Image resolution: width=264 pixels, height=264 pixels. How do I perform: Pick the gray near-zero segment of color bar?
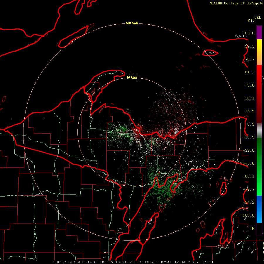(x=259, y=131)
